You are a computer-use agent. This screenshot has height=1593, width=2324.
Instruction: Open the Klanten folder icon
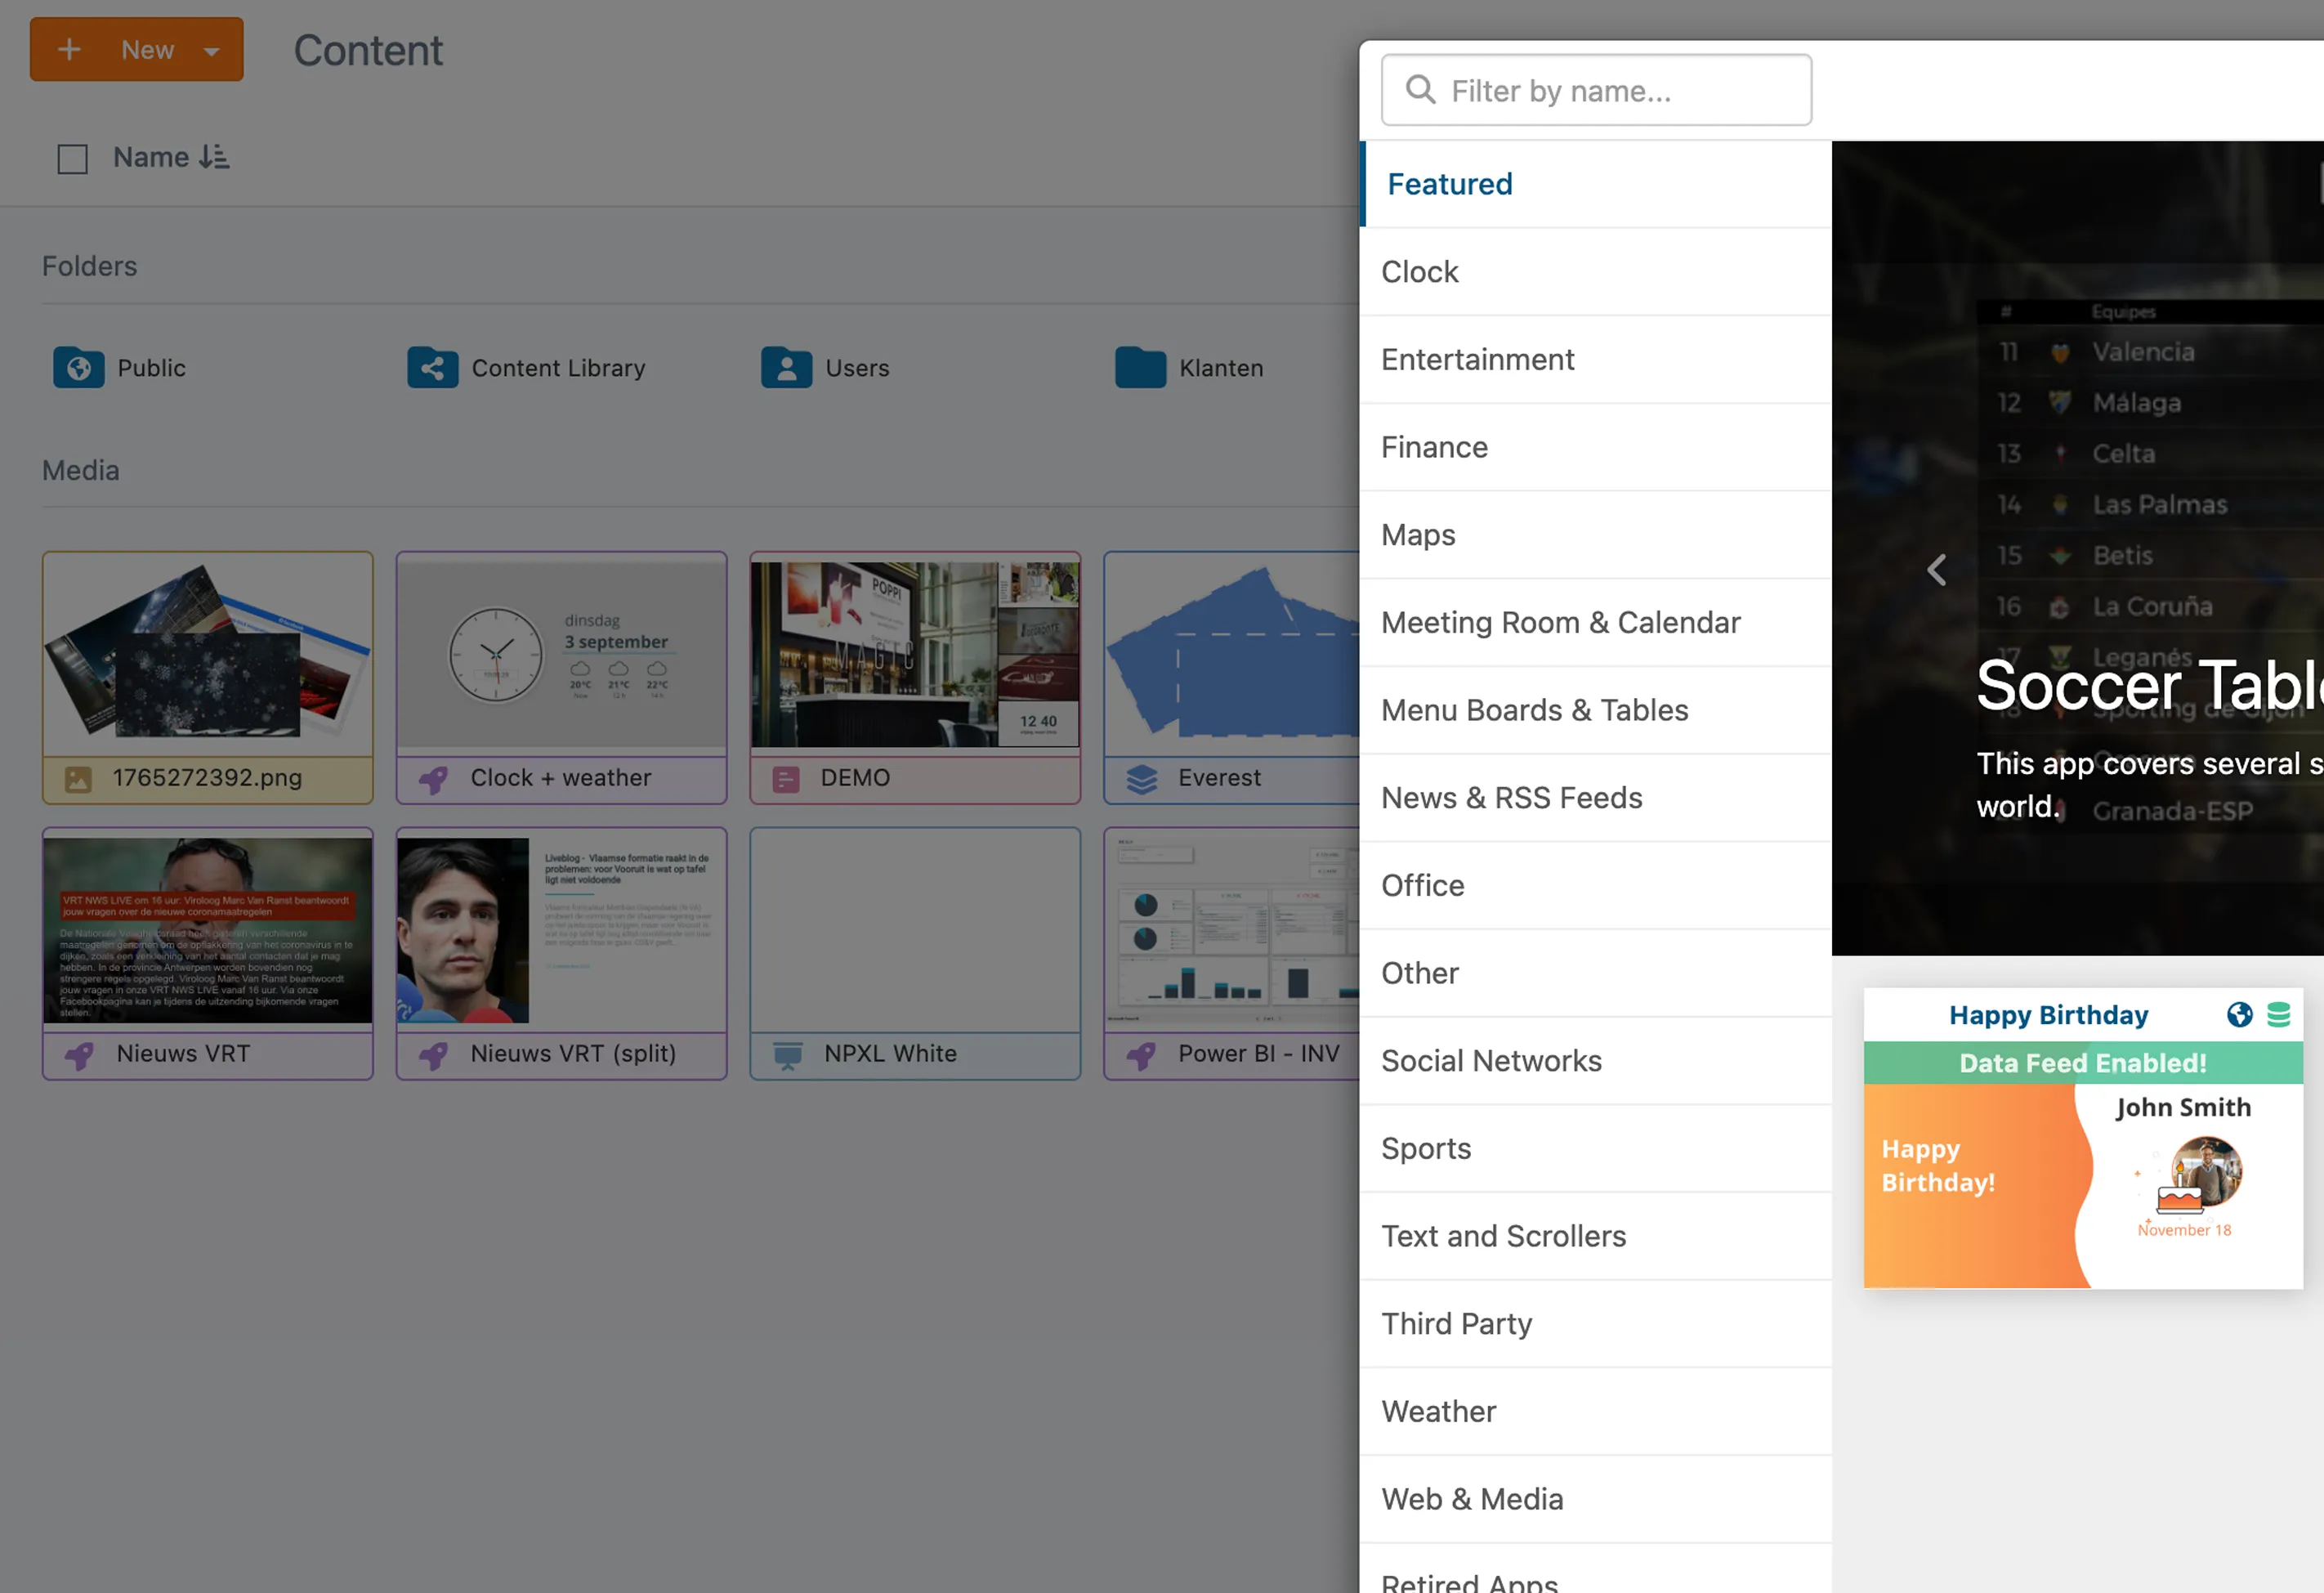1140,368
